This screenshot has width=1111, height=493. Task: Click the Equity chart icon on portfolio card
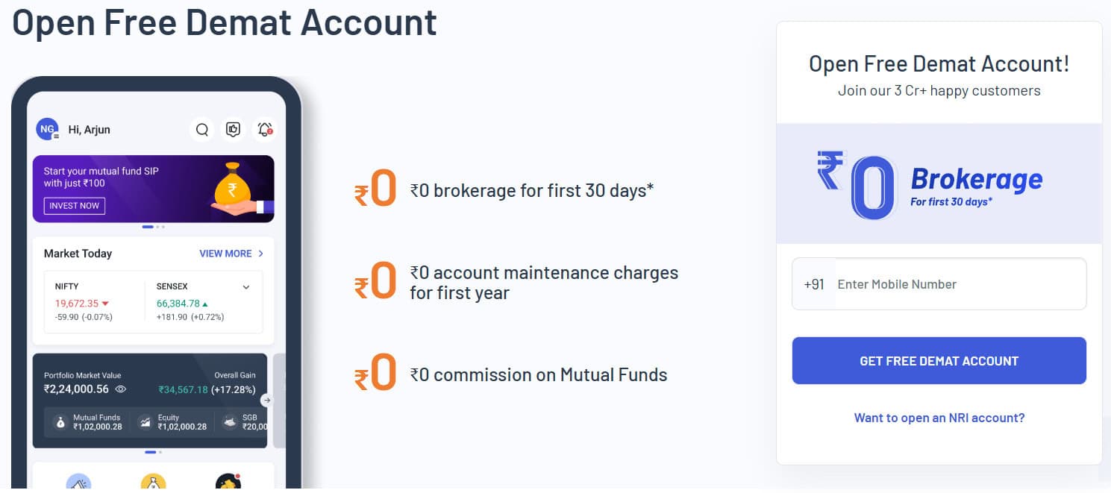click(145, 423)
